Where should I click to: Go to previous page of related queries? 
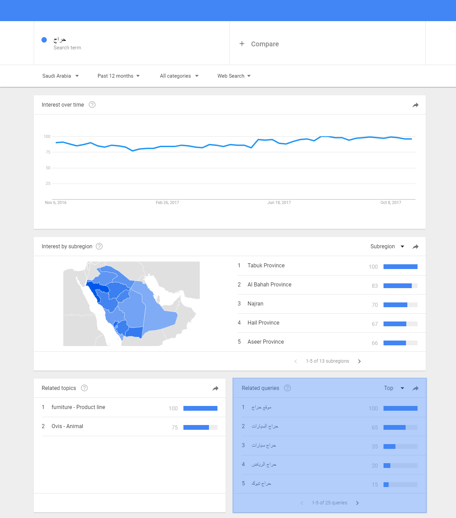[x=302, y=503]
